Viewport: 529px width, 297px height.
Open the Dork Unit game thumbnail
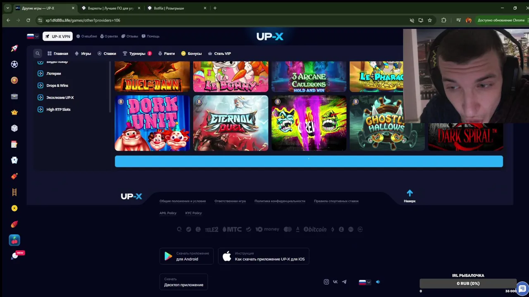[x=152, y=123]
